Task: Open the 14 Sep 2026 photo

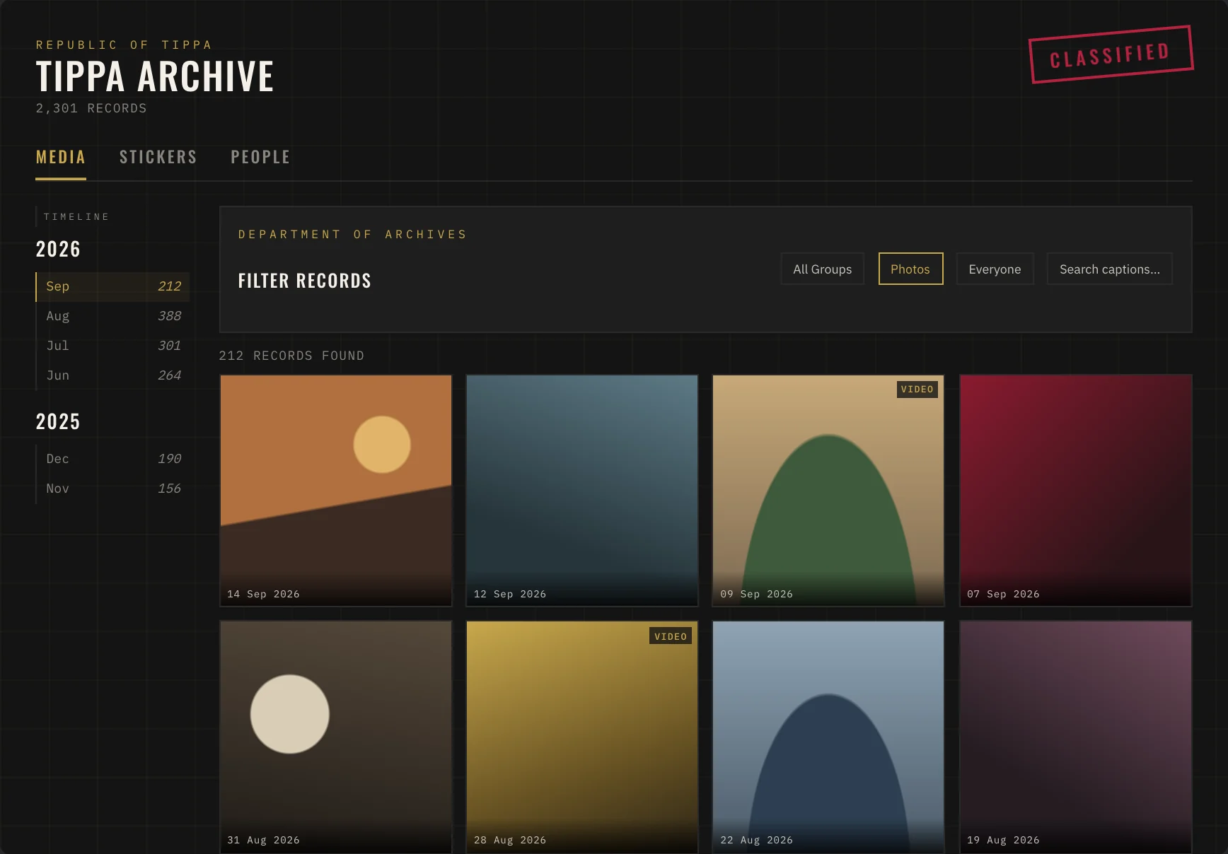Action: [336, 491]
